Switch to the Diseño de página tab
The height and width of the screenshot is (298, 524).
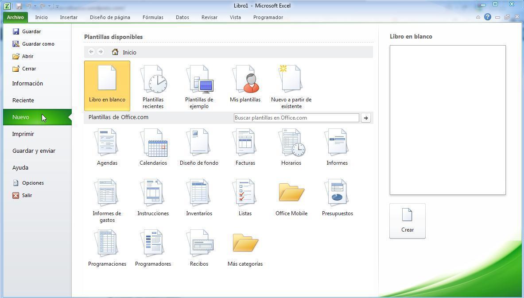pyautogui.click(x=110, y=17)
